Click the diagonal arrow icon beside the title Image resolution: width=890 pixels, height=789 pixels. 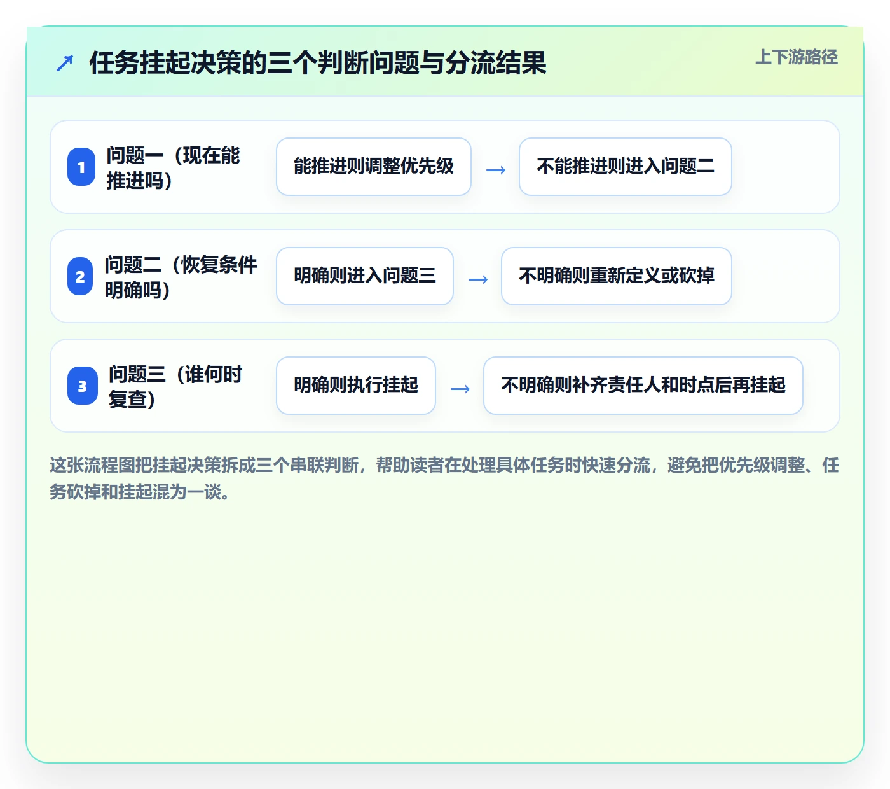(x=65, y=64)
